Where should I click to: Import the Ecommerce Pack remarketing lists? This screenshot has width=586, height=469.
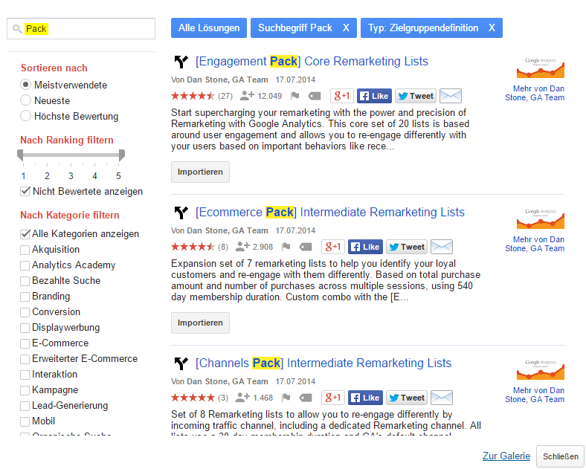pos(200,323)
